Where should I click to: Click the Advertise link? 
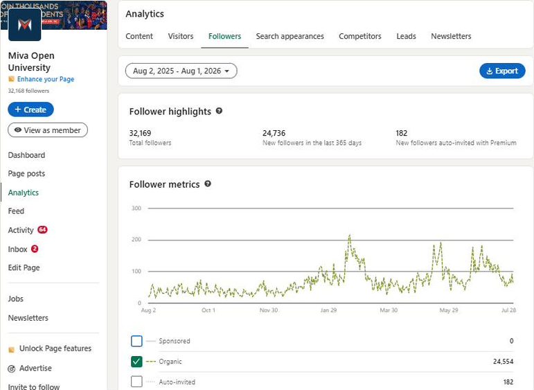click(35, 369)
